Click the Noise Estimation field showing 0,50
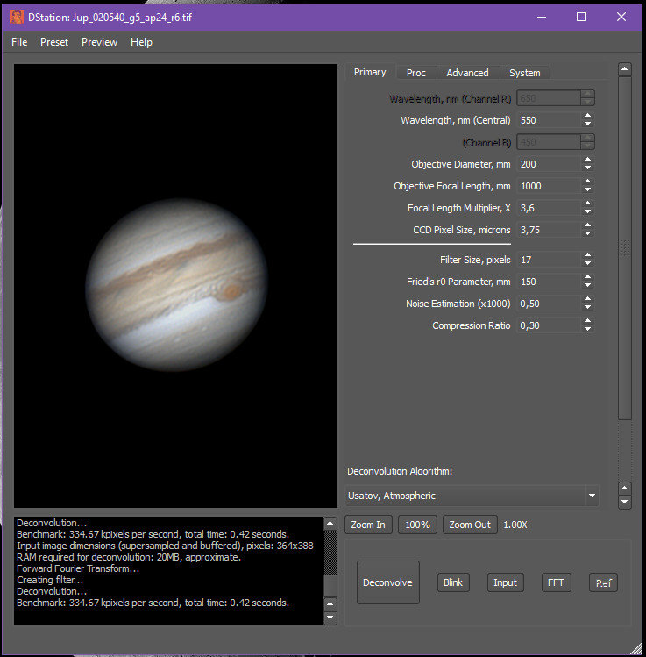 pyautogui.click(x=549, y=304)
